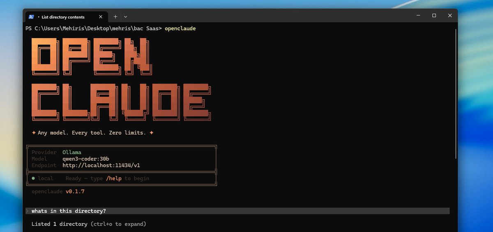Click the 'http://localhost:11434/v1' endpoint
This screenshot has height=232, width=493.
pyautogui.click(x=101, y=165)
